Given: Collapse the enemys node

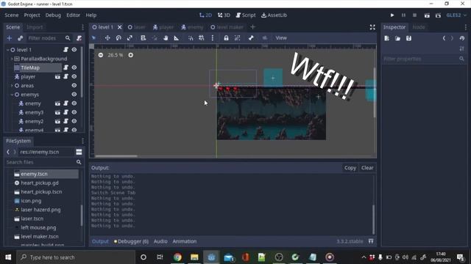Looking at the screenshot, I should 12,95.
